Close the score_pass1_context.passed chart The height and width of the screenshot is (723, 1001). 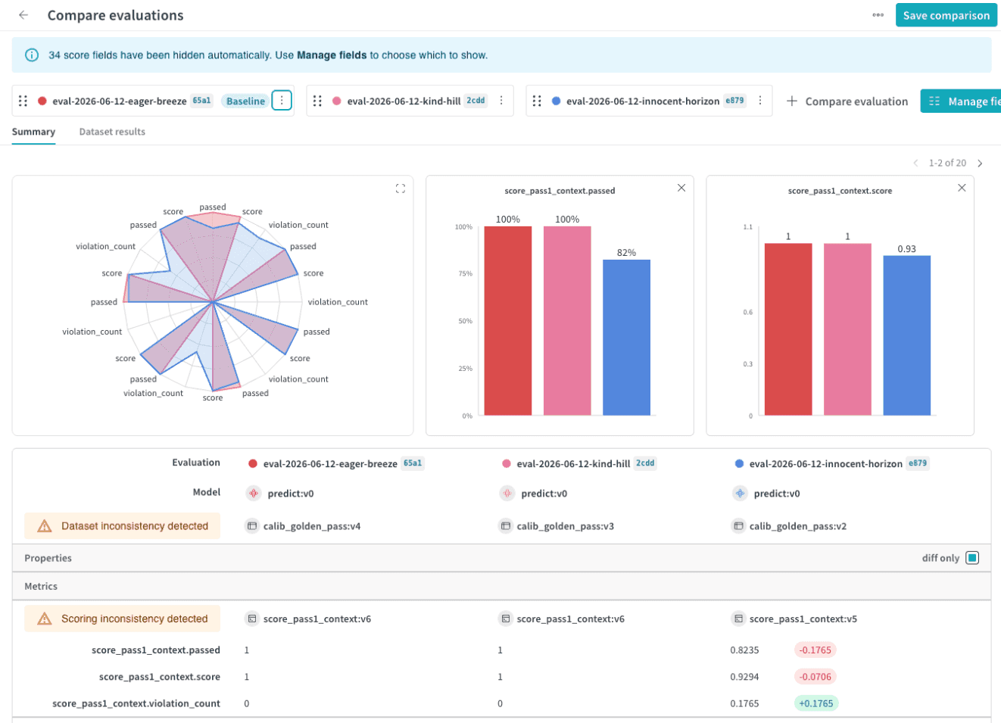681,188
